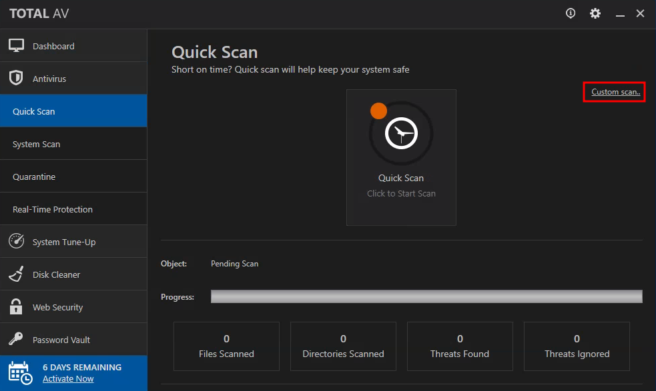Expand the Antivirus menu

click(x=73, y=79)
